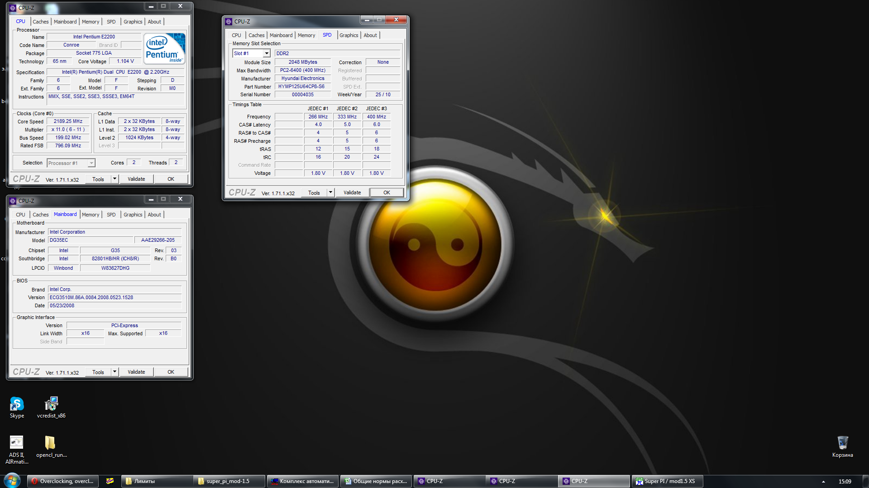Open the Лимиты folder taskbar button

(x=157, y=481)
